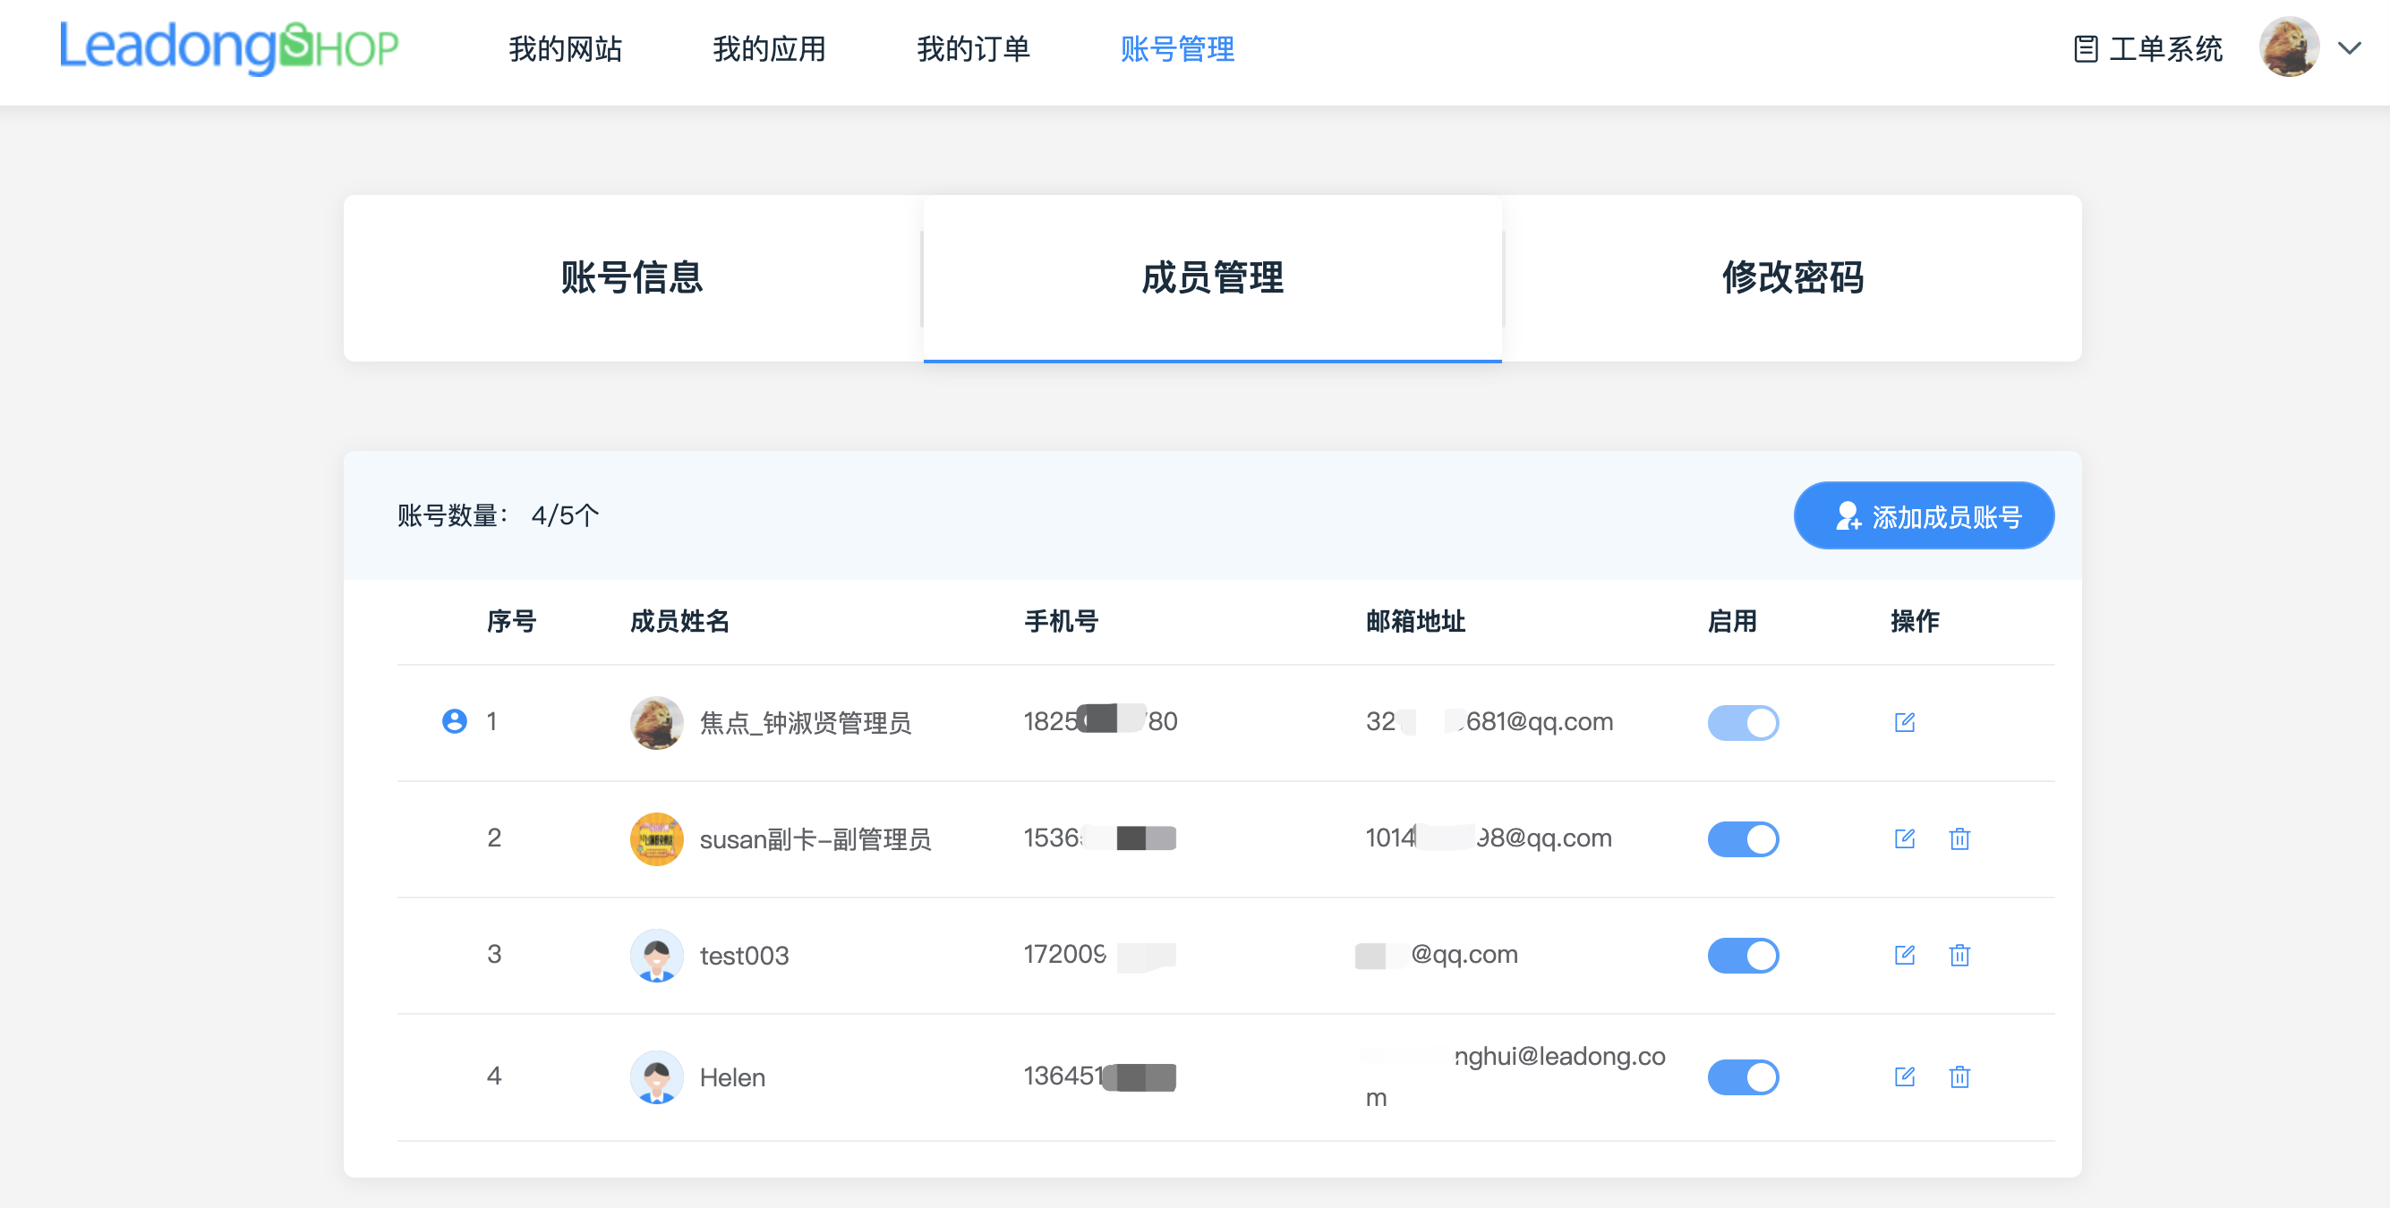Turn off test003's 启用 switch
Image resolution: width=2390 pixels, height=1208 pixels.
pos(1744,955)
